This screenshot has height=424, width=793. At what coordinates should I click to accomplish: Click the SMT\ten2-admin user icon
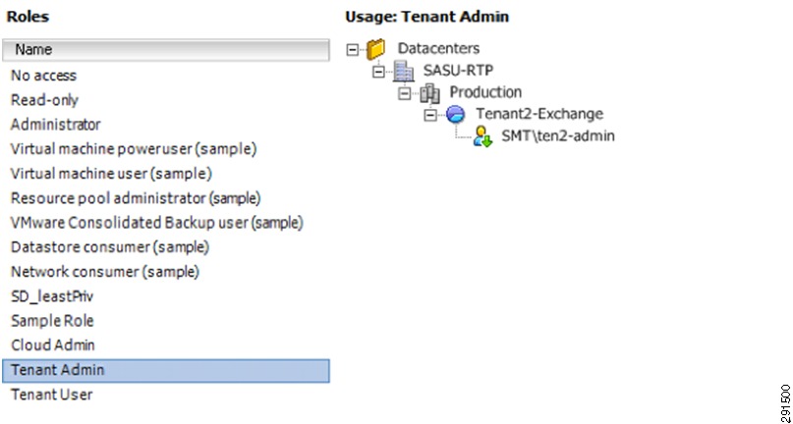pyautogui.click(x=481, y=136)
